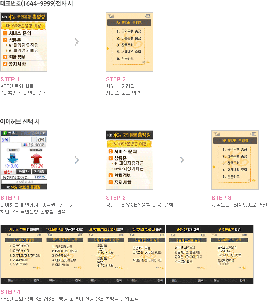Image resolution: width=270 pixels, height=301 pixels.
Task: Click the signal antenna icon in the 아이허브 STEP 3 phone screen
Action: 217,134
